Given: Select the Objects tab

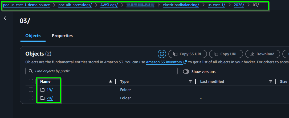Looking at the screenshot, I should click(33, 36).
